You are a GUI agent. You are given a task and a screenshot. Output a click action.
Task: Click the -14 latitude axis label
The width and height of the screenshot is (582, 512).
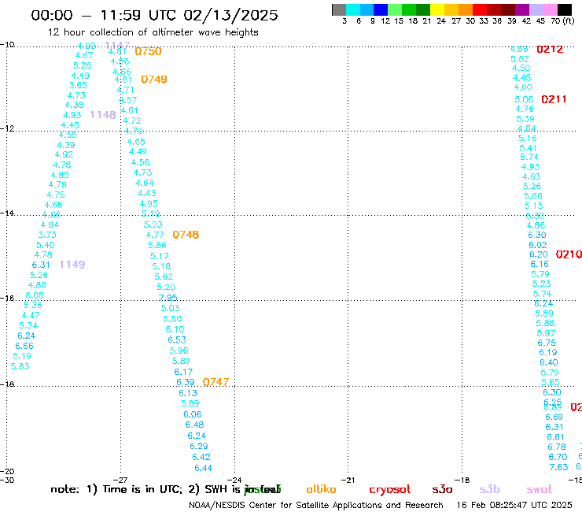coord(7,213)
